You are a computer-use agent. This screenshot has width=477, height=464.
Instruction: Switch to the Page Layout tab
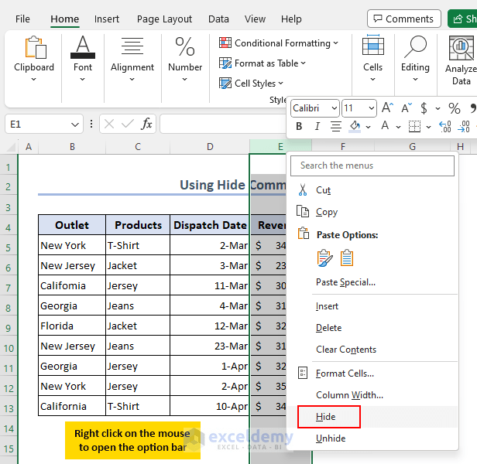(164, 19)
